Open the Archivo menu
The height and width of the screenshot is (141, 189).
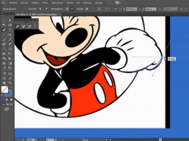13,3
